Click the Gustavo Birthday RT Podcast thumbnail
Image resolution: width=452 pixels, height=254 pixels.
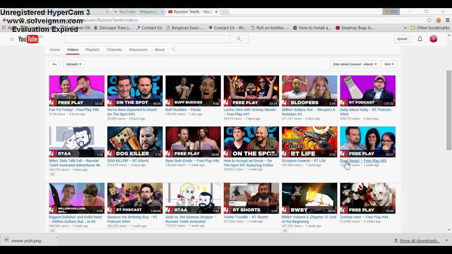tap(135, 198)
